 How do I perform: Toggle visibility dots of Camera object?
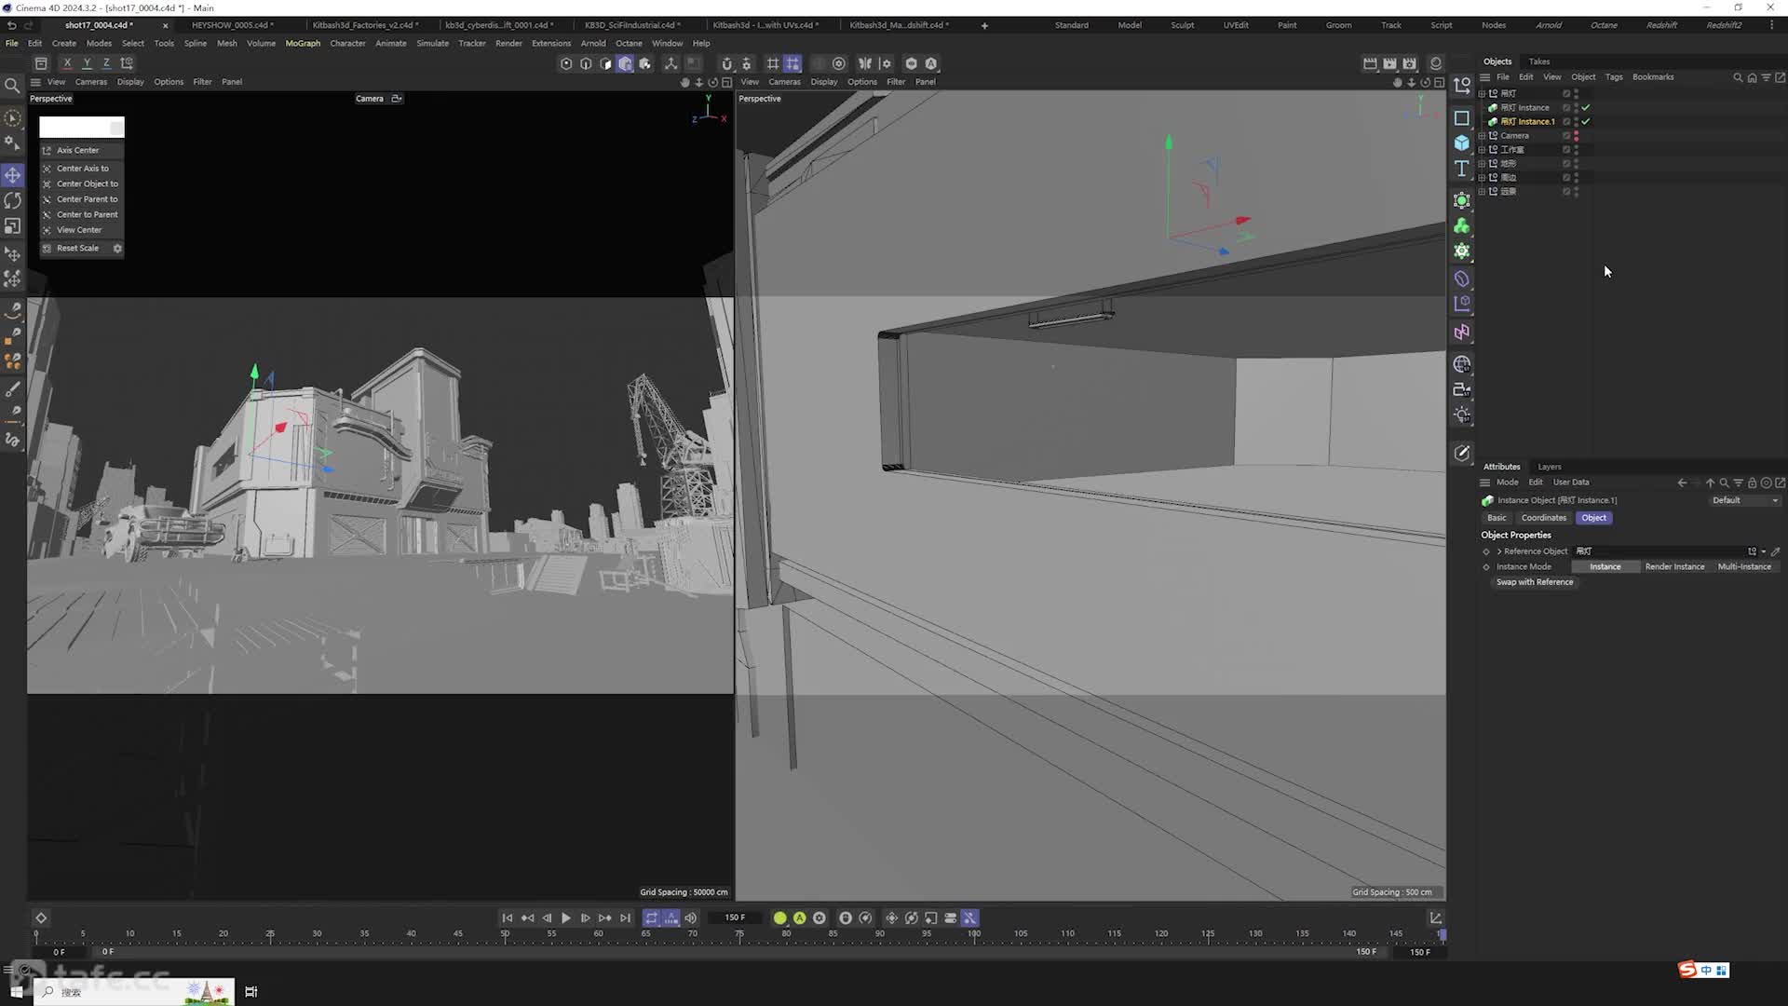[x=1576, y=136]
